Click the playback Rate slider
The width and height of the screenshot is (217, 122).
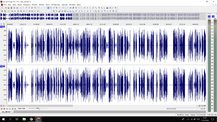pos(38,108)
